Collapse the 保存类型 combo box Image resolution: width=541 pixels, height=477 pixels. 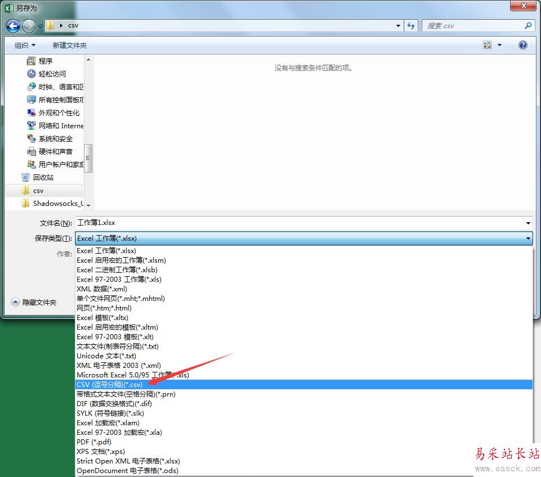[304, 238]
